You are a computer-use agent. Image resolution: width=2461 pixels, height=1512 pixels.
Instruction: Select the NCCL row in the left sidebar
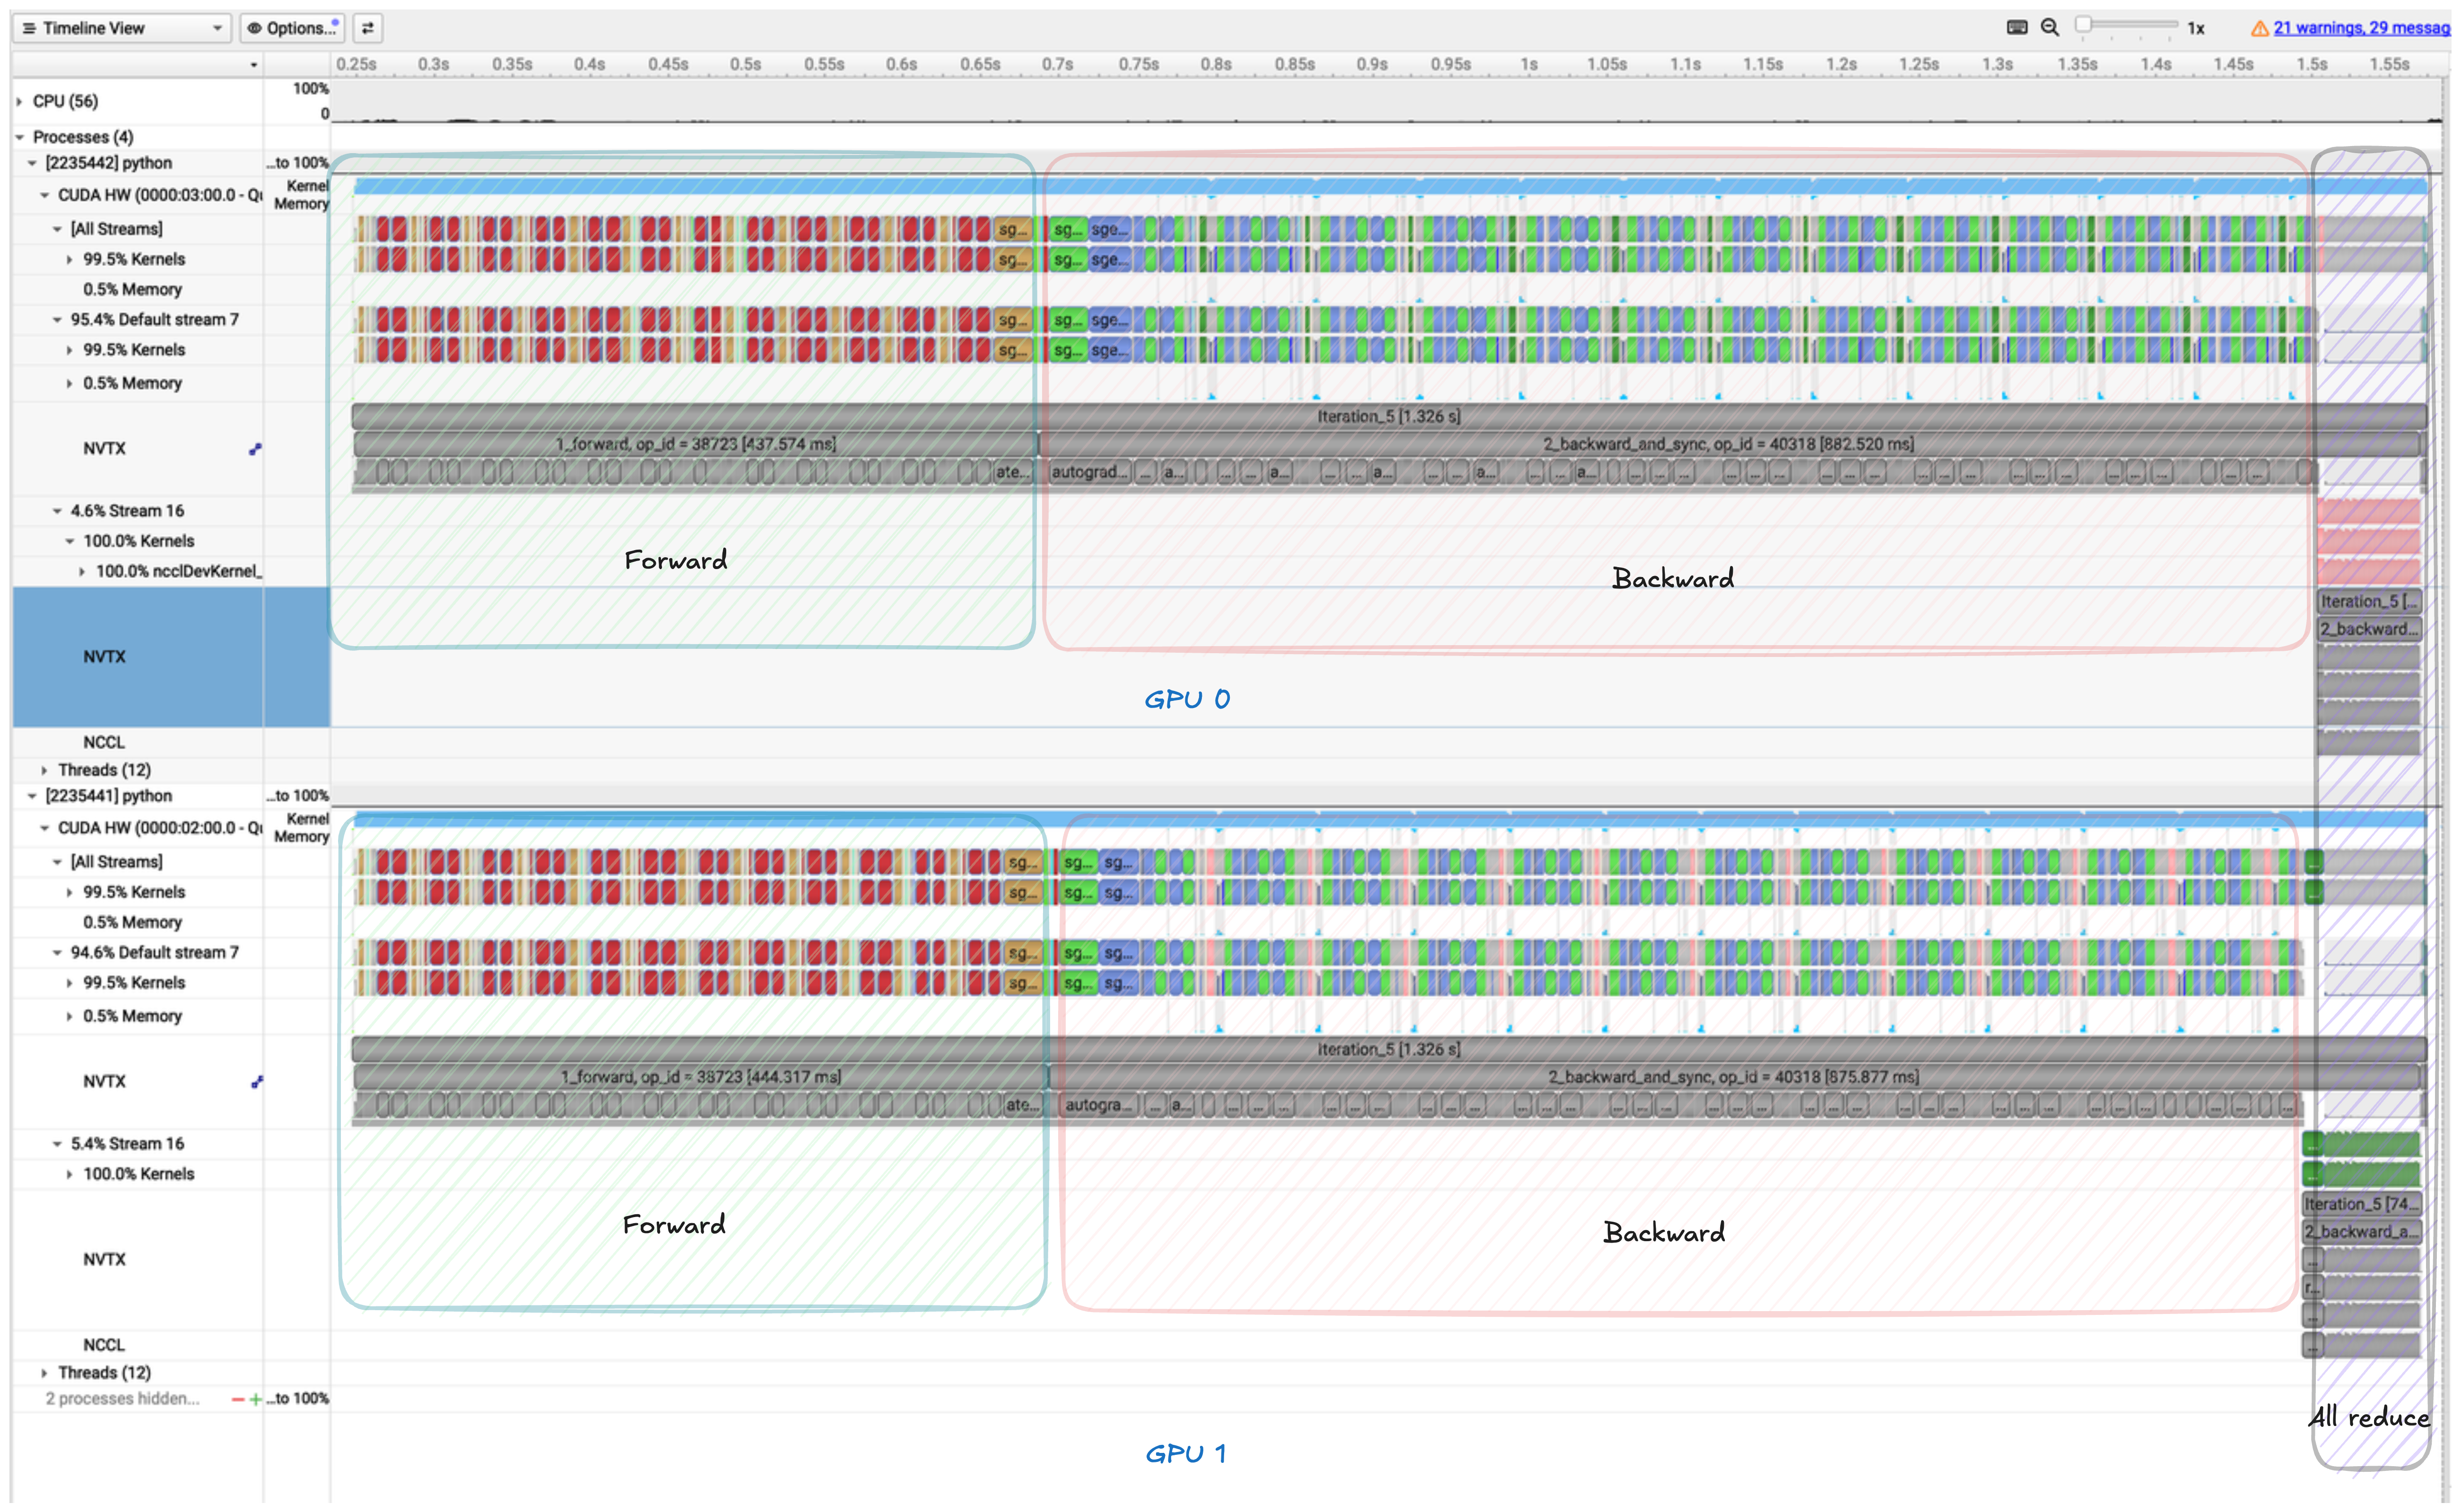point(104,742)
